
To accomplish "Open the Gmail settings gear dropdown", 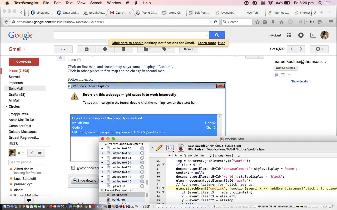I will [319, 49].
